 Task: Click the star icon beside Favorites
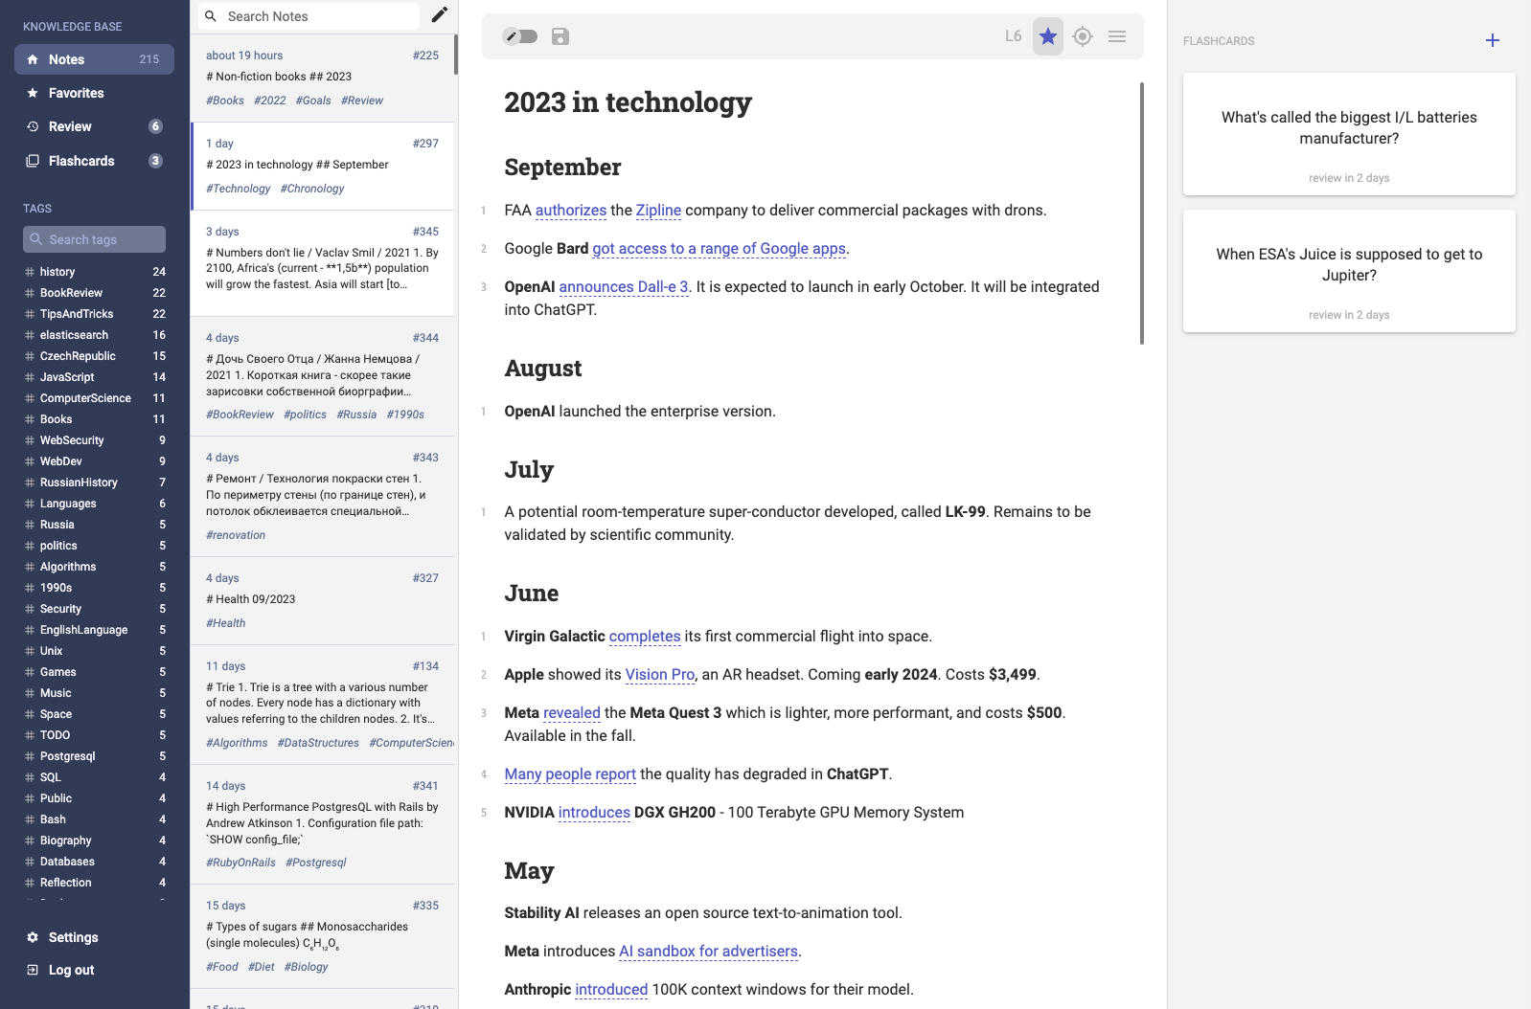[33, 93]
